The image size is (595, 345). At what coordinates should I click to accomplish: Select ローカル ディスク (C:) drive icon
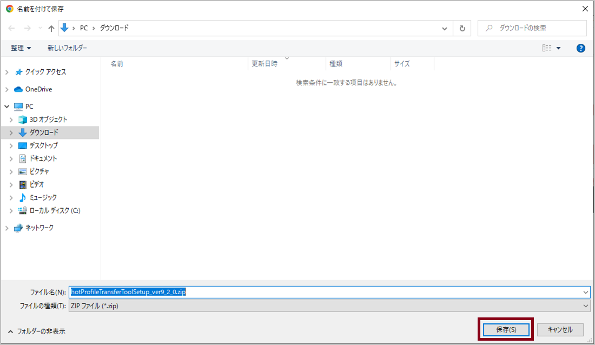click(23, 210)
